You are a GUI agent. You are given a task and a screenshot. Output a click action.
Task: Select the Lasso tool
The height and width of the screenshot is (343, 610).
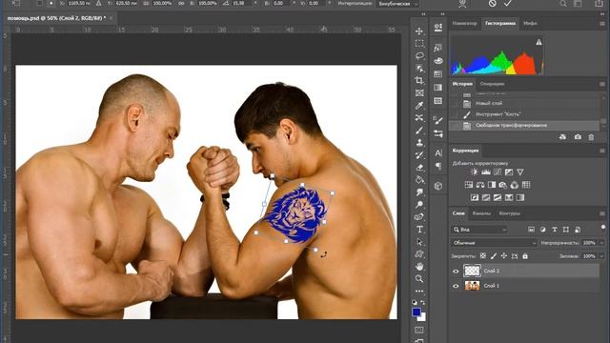pyautogui.click(x=419, y=56)
